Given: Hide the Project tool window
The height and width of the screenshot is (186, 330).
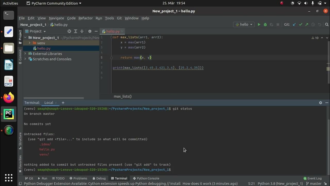Looking at the screenshot, I should pos(96,31).
